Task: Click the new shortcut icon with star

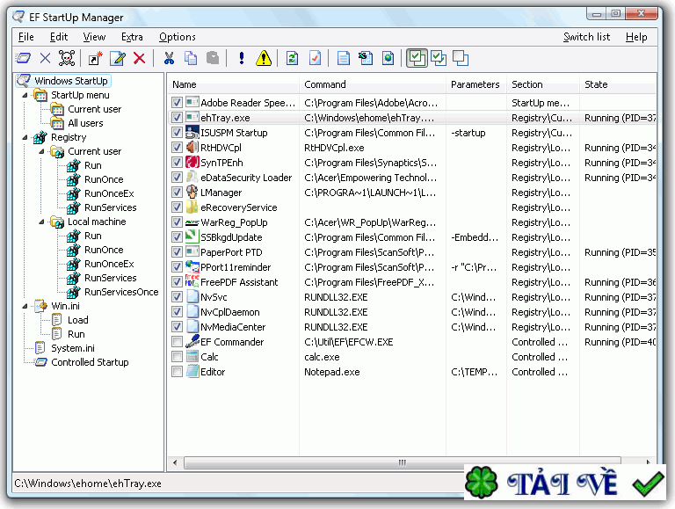Action: point(95,59)
